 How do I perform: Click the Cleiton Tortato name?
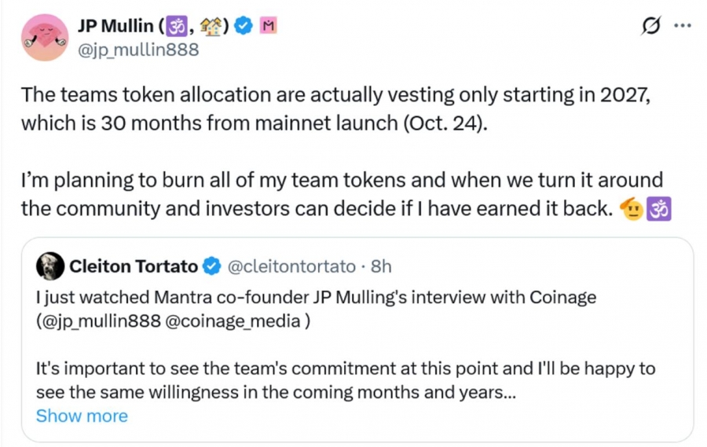click(x=134, y=266)
